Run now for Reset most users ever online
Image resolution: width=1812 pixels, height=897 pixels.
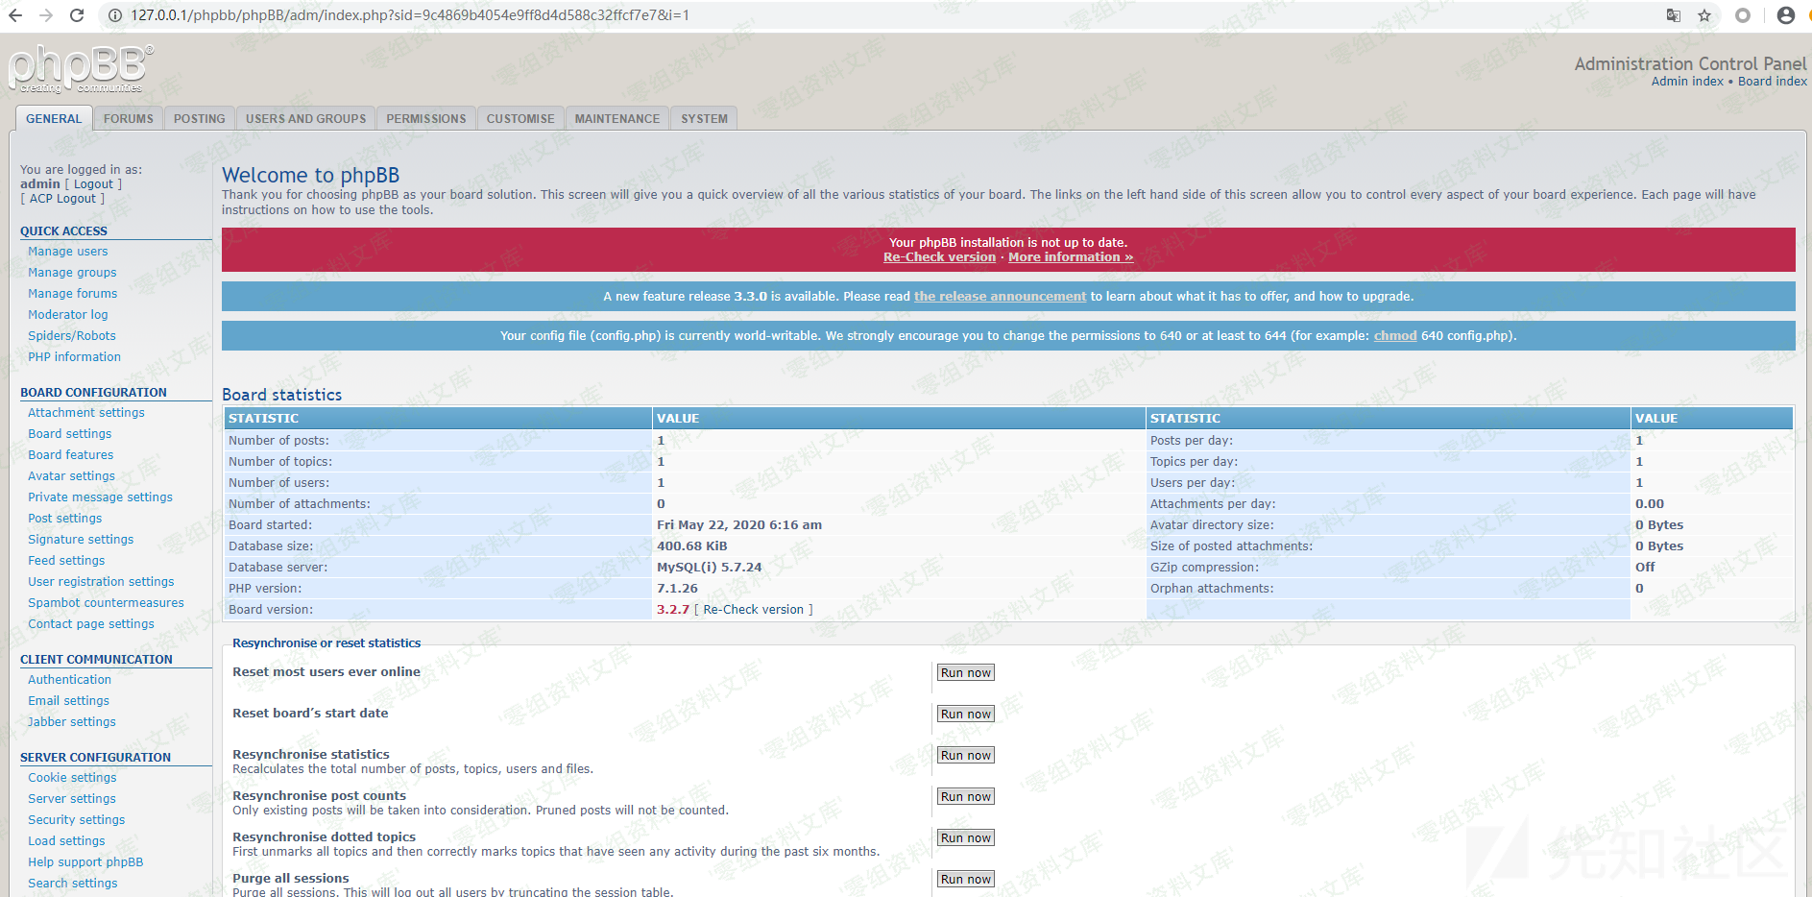(x=965, y=673)
